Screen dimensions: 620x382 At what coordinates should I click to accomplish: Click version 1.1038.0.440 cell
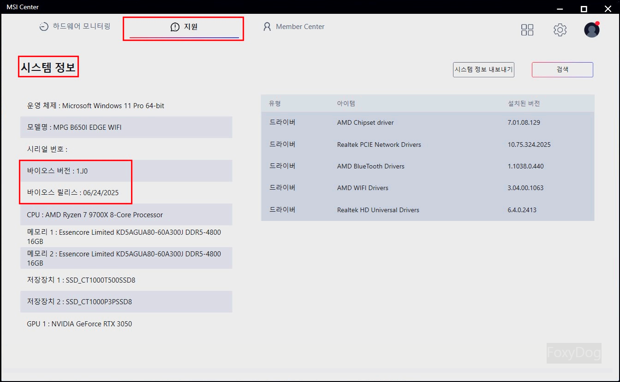click(x=525, y=166)
